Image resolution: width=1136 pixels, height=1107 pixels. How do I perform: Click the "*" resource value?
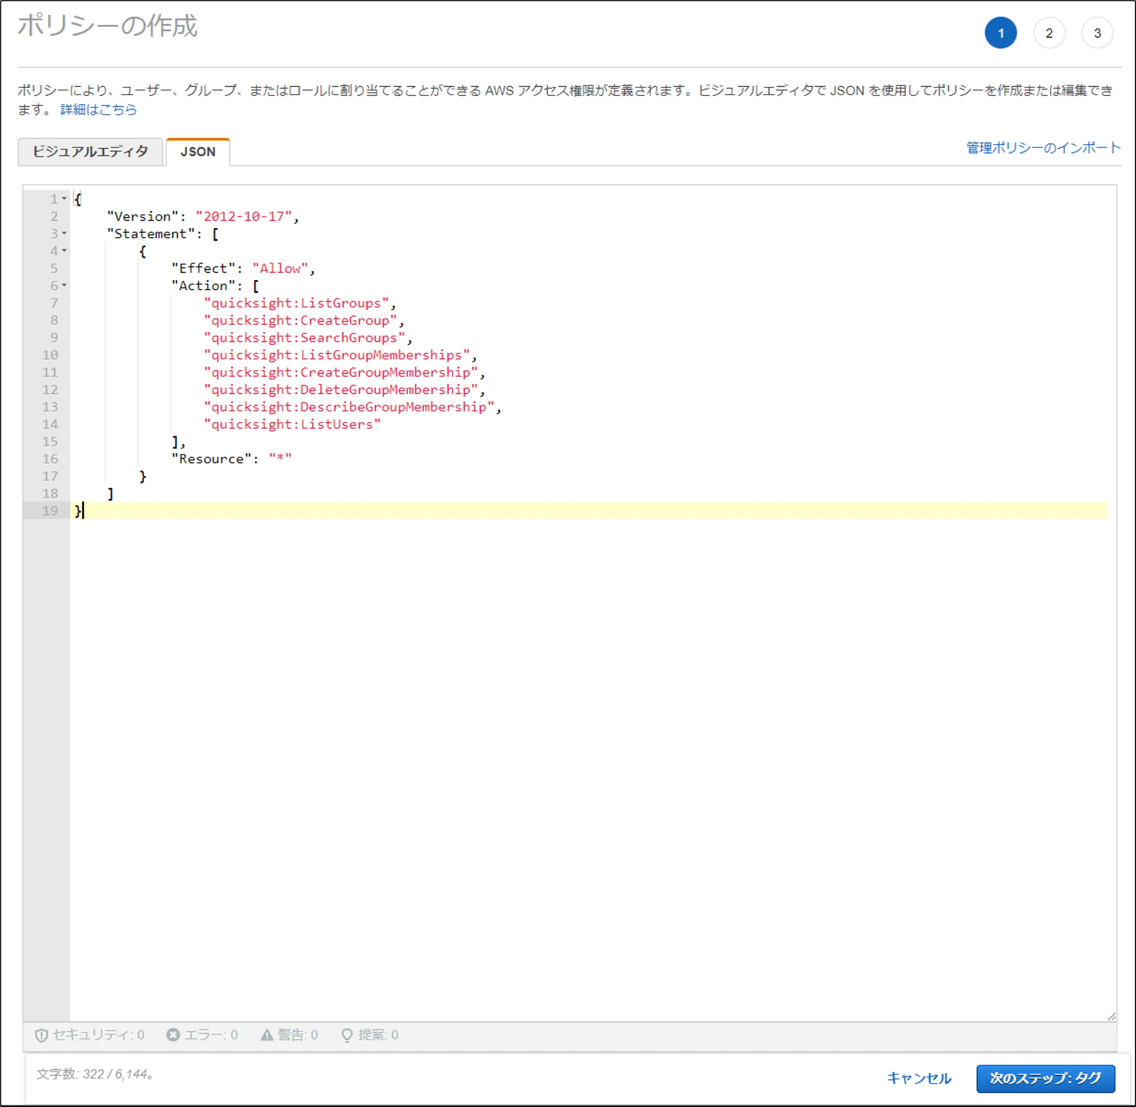coord(280,459)
